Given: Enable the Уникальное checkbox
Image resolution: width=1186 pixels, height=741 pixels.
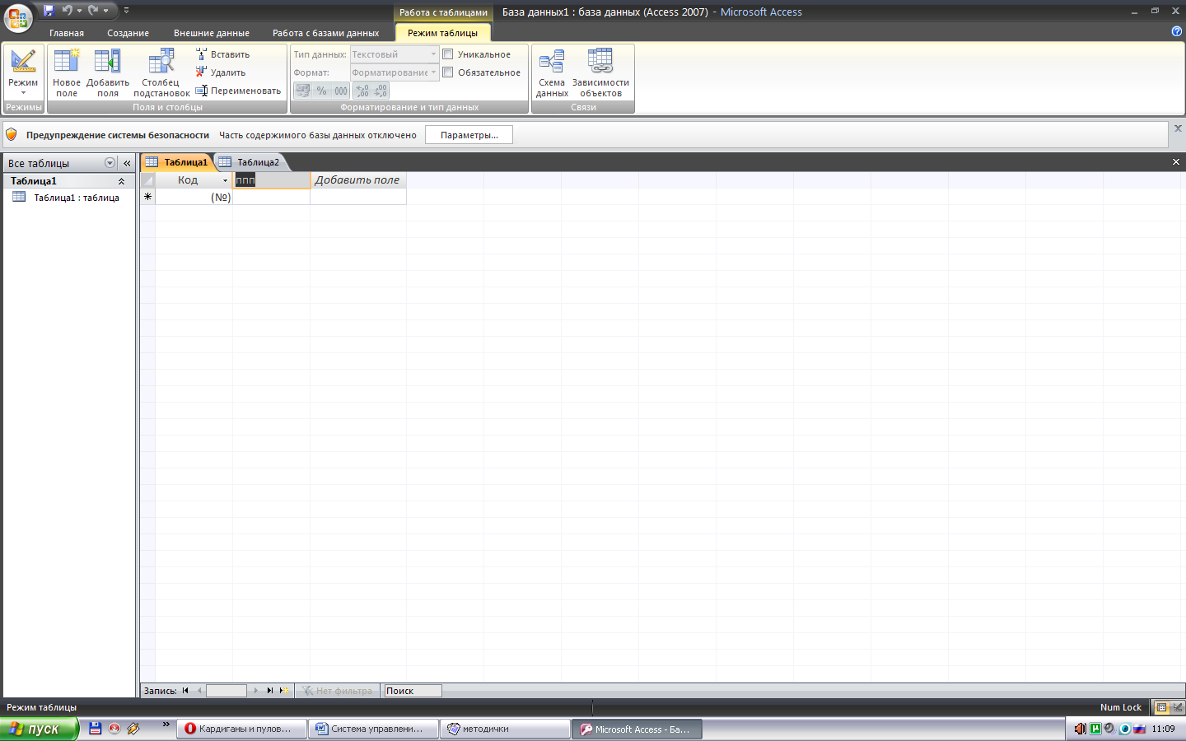Looking at the screenshot, I should coord(448,54).
